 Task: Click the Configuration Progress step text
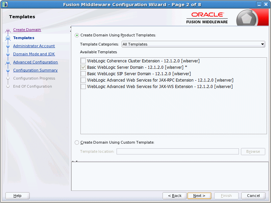[x=34, y=78]
